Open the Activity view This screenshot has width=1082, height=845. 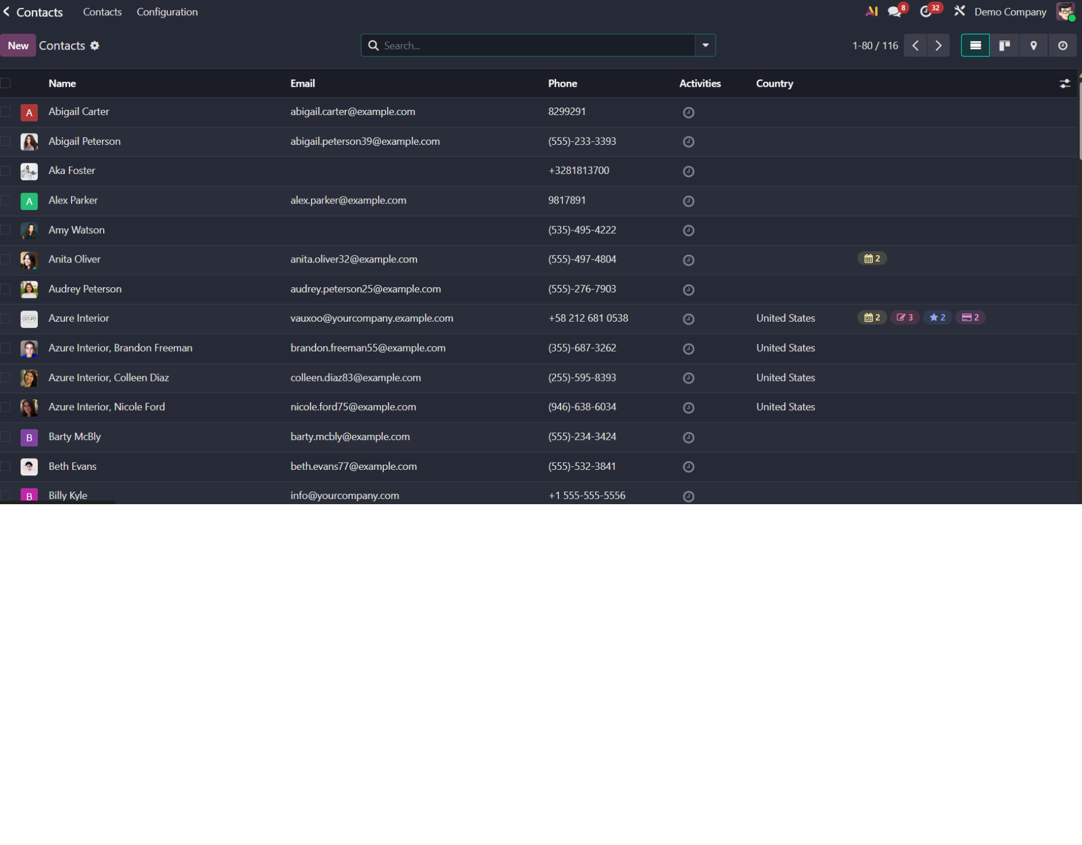1062,46
